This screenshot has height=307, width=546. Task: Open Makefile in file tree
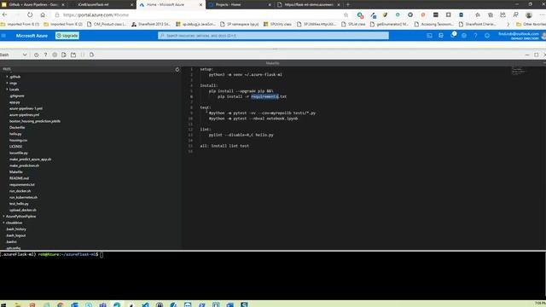16,172
